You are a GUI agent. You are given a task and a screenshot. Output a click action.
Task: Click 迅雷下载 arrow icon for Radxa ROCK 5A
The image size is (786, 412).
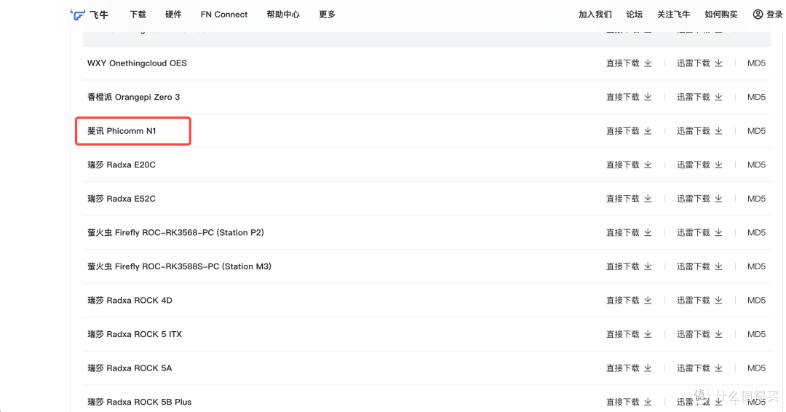(x=719, y=368)
